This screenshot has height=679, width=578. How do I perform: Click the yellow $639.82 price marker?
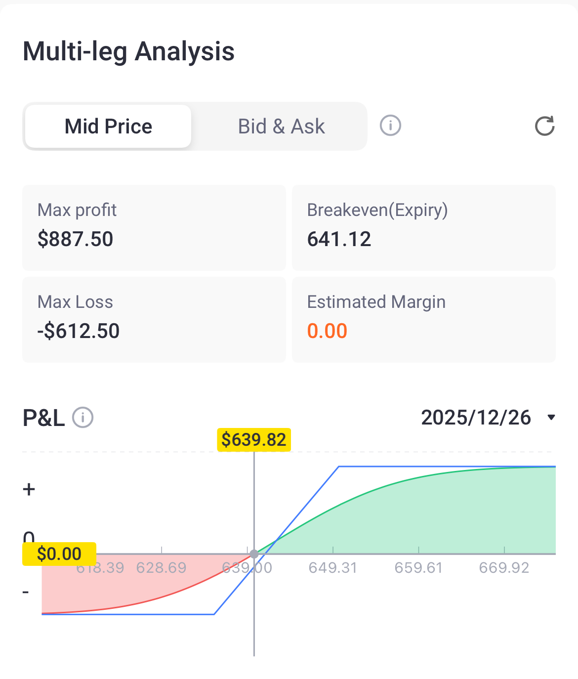tap(254, 439)
